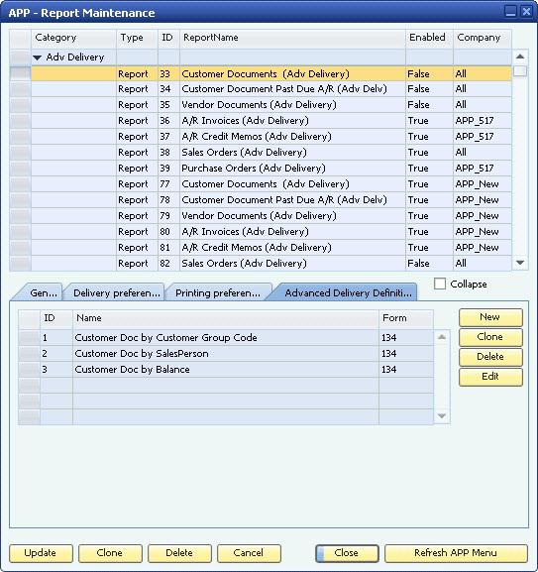538x572 pixels.
Task: Minimize the Report Maintenance window
Action: tap(510, 12)
